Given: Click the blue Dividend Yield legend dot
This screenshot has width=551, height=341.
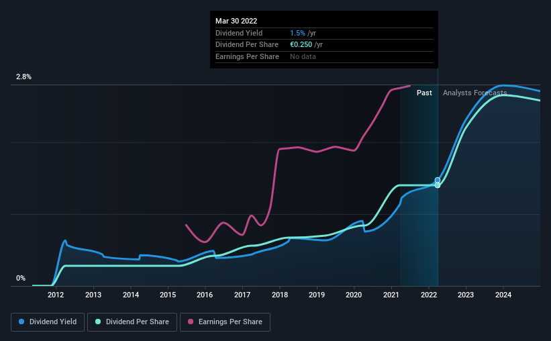Looking at the screenshot, I should pos(21,322).
